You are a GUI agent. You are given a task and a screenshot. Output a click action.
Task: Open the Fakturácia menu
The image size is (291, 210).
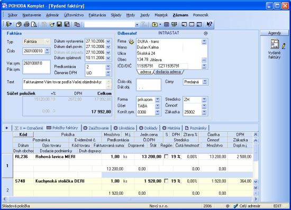tap(97, 15)
